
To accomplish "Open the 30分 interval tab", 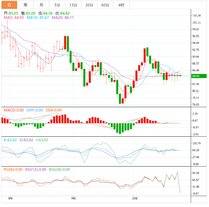I will (89, 5).
